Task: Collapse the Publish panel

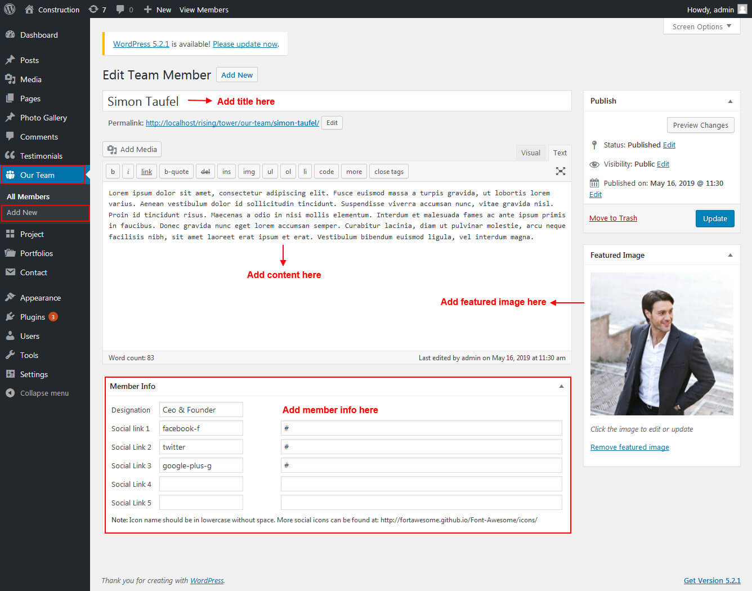Action: tap(730, 101)
